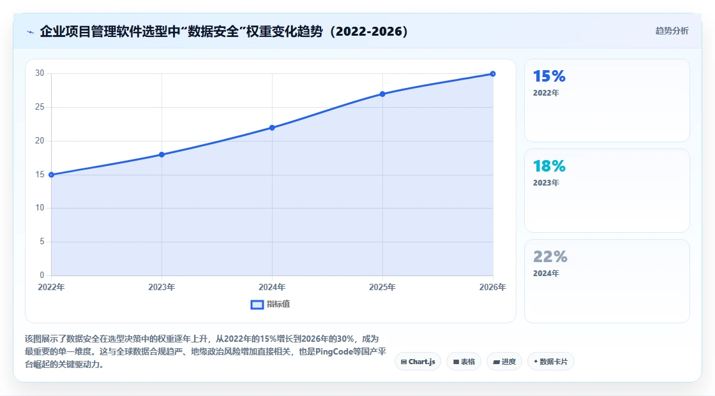
Task: Click the y-axis value 5
Action: click(x=42, y=242)
